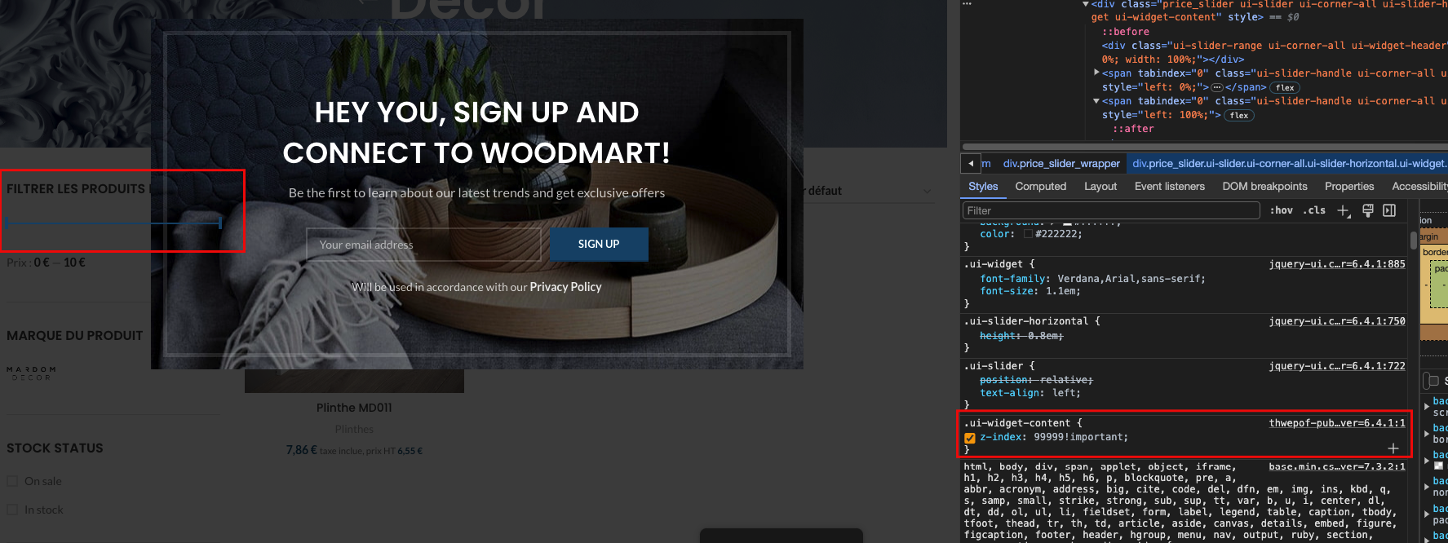Screen dimensions: 1448x543
Task: Click the text-align left value
Action: pos(1063,393)
